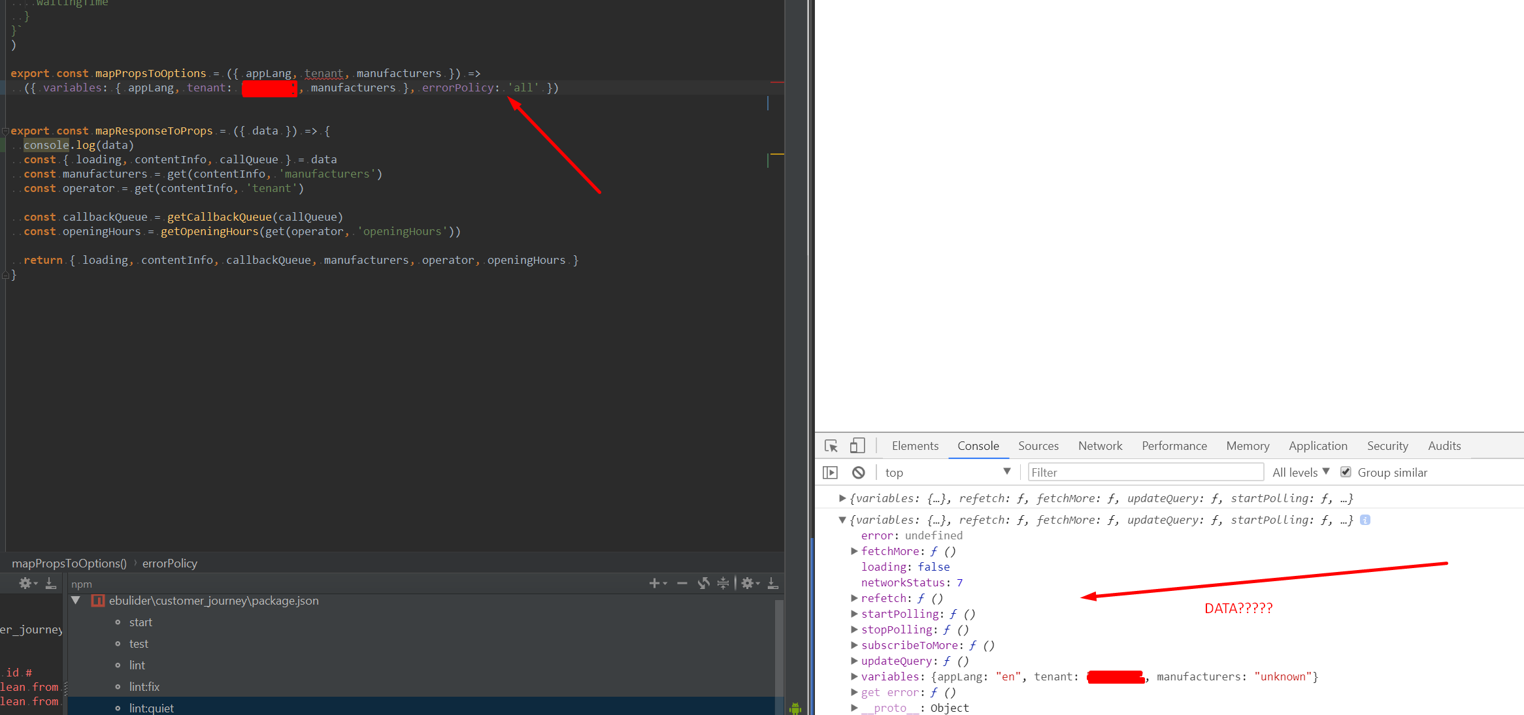Open the top context dropdown
The image size is (1524, 715).
click(x=947, y=472)
